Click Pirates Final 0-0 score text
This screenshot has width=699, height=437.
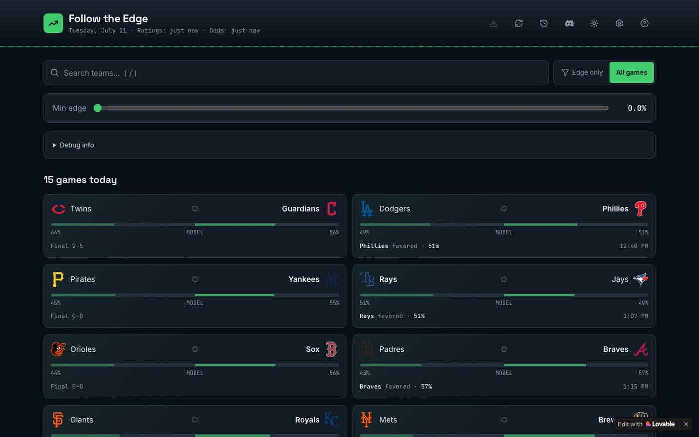click(x=67, y=316)
